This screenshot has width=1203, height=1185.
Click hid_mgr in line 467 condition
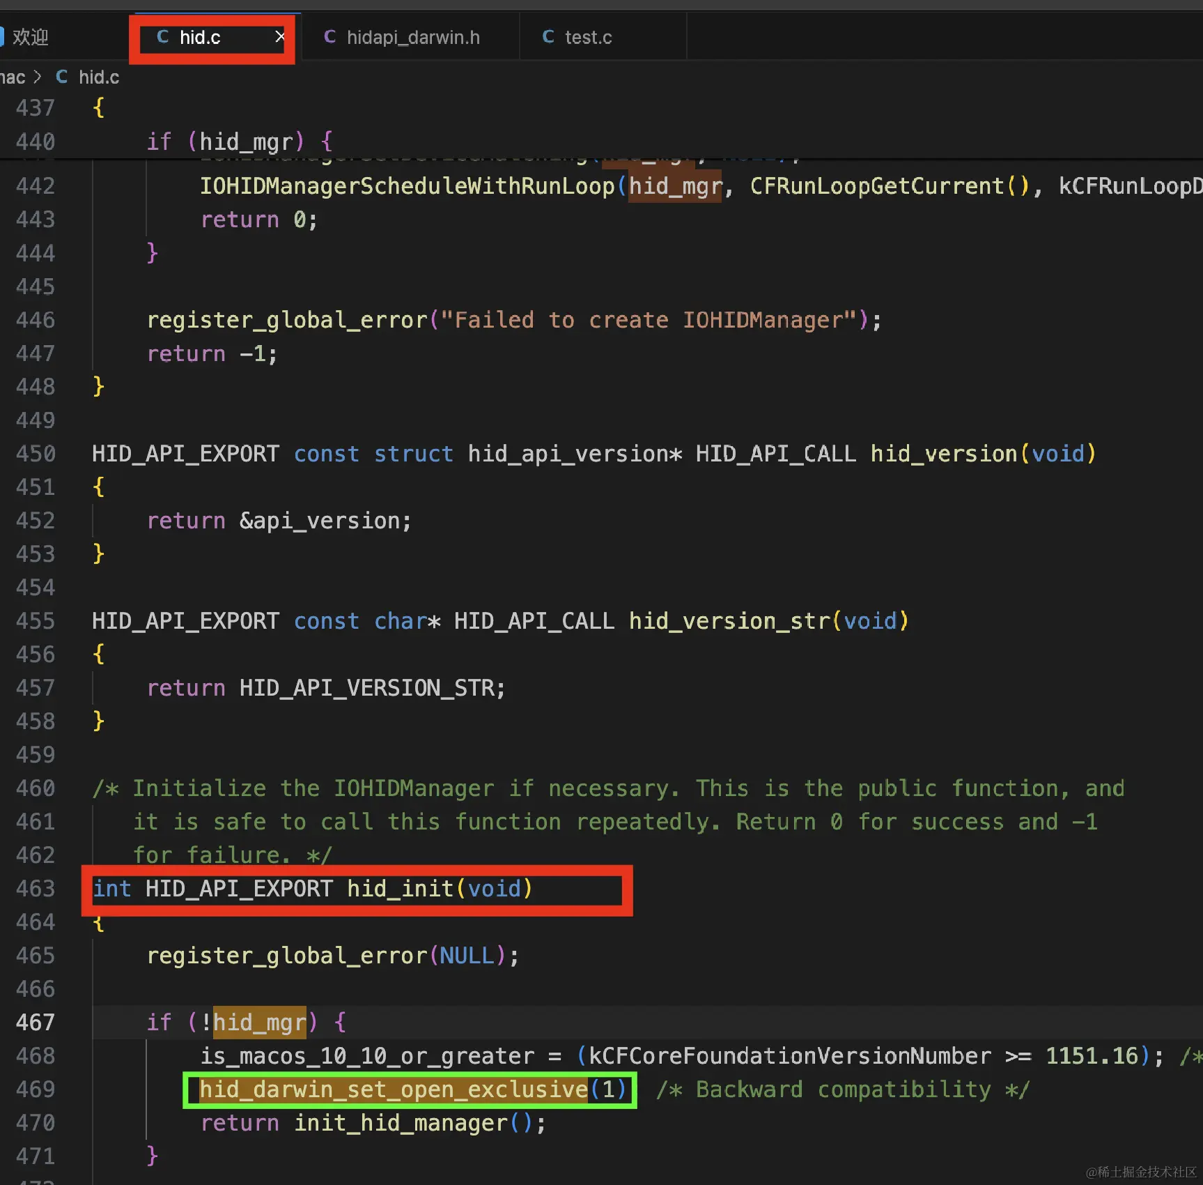tap(260, 1023)
